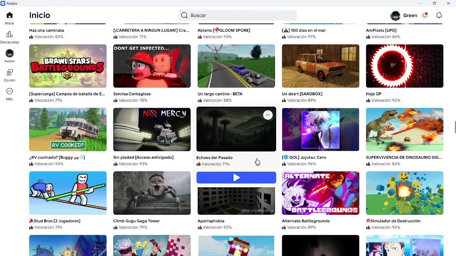
Task: Open options menu on Echoes del Pasado tile
Action: point(268,115)
